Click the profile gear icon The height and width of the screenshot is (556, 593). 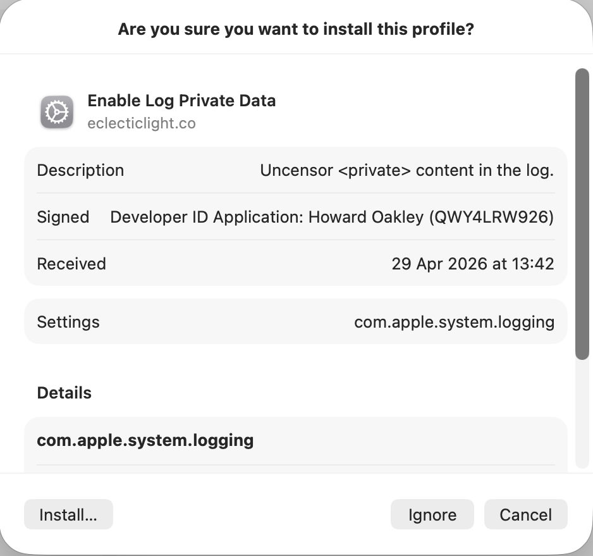(57, 113)
